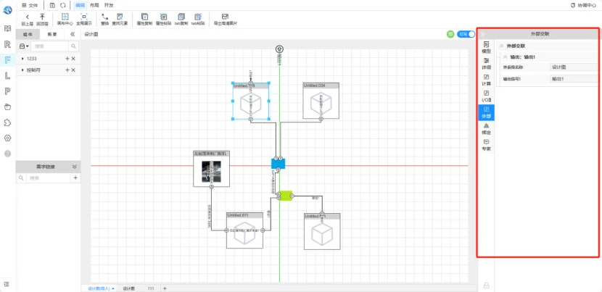Open the 查找元素 find element tool
Image resolution: width=602 pixels, height=292 pixels.
(x=120, y=17)
